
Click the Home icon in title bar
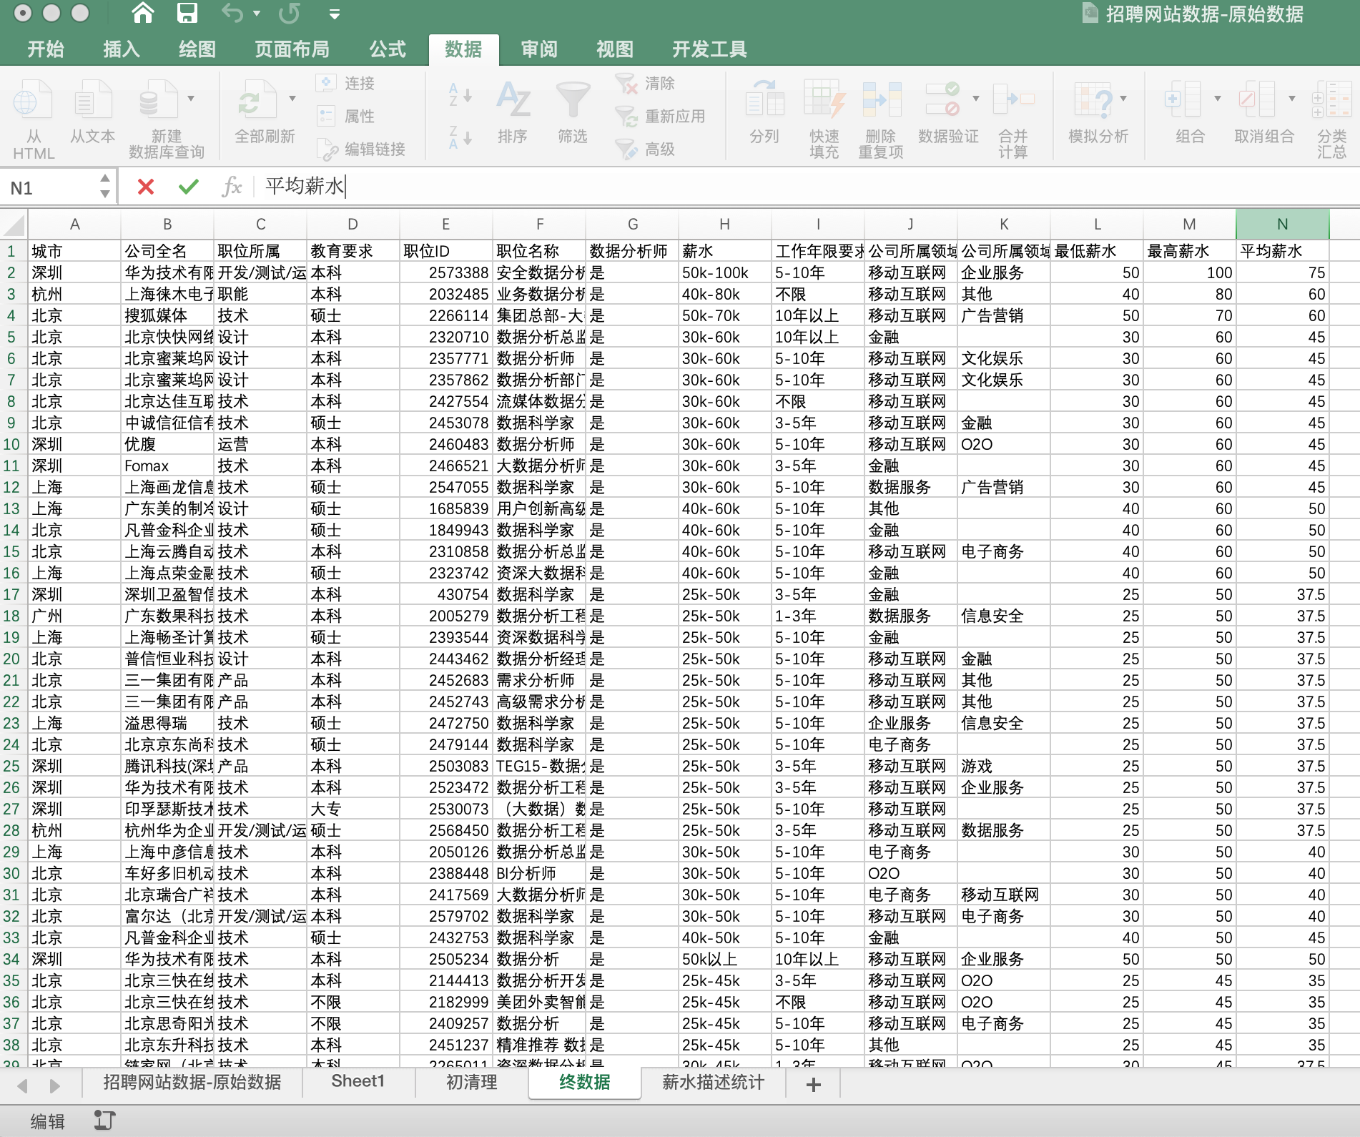coord(143,14)
